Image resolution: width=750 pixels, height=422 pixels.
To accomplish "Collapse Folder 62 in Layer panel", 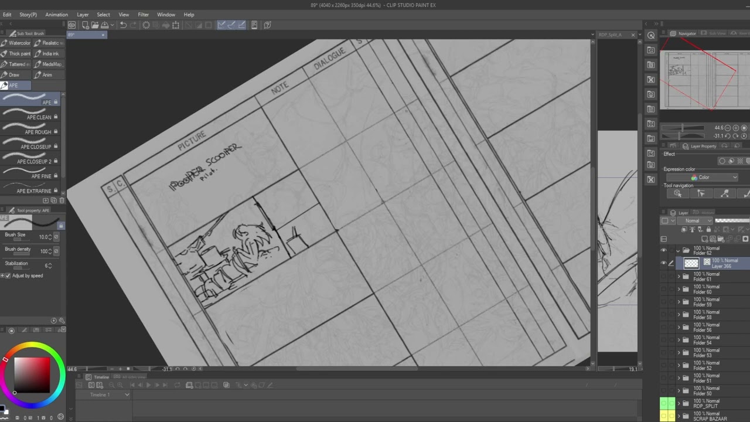I will click(679, 250).
